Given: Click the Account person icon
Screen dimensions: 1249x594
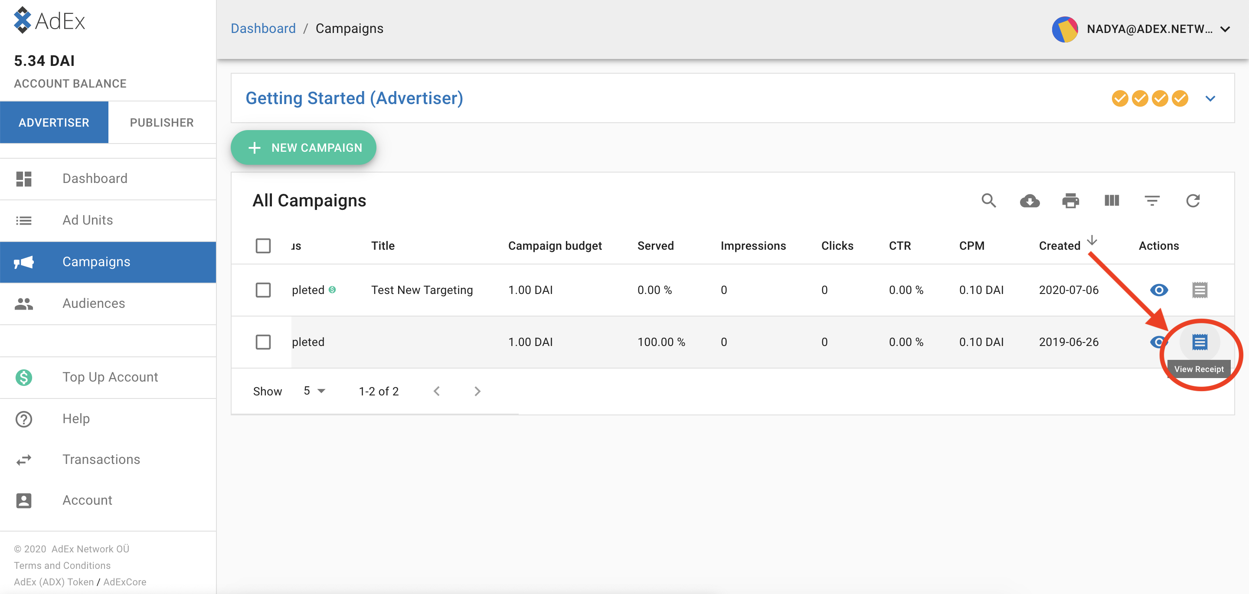Looking at the screenshot, I should pos(24,500).
